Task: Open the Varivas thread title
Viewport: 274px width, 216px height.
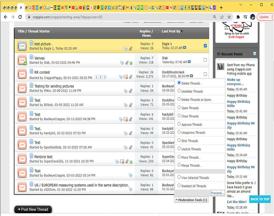Action: [x=39, y=58]
